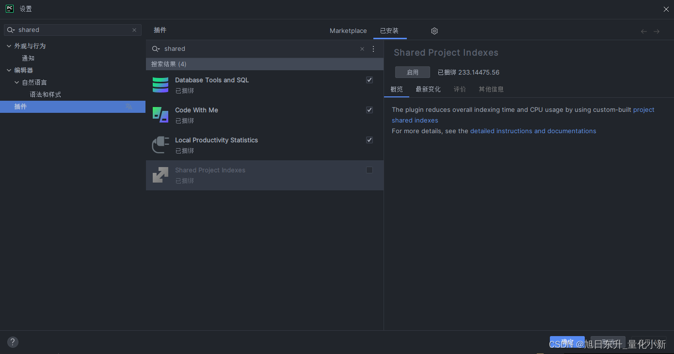Screen dimensions: 674x354
Task: Uncheck the Code With Me plugin
Action: [x=369, y=110]
